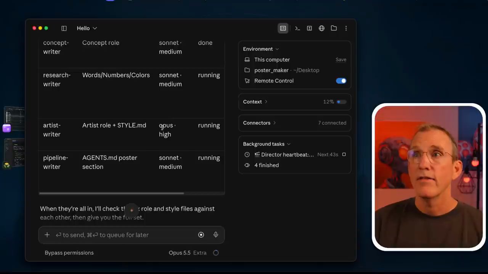This screenshot has width=488, height=274.
Task: Click the diff review icon beside terminal
Action: pos(310,28)
